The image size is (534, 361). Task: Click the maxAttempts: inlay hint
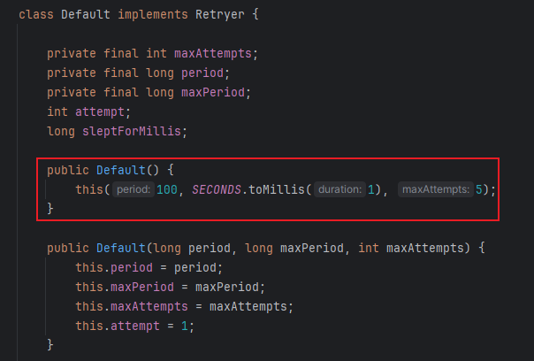[436, 189]
